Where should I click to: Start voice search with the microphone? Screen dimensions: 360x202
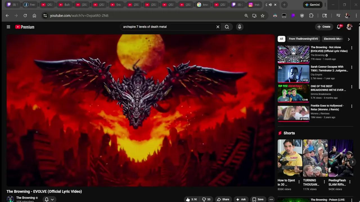click(x=240, y=27)
